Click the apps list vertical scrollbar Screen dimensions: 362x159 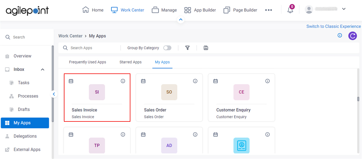tap(358, 99)
